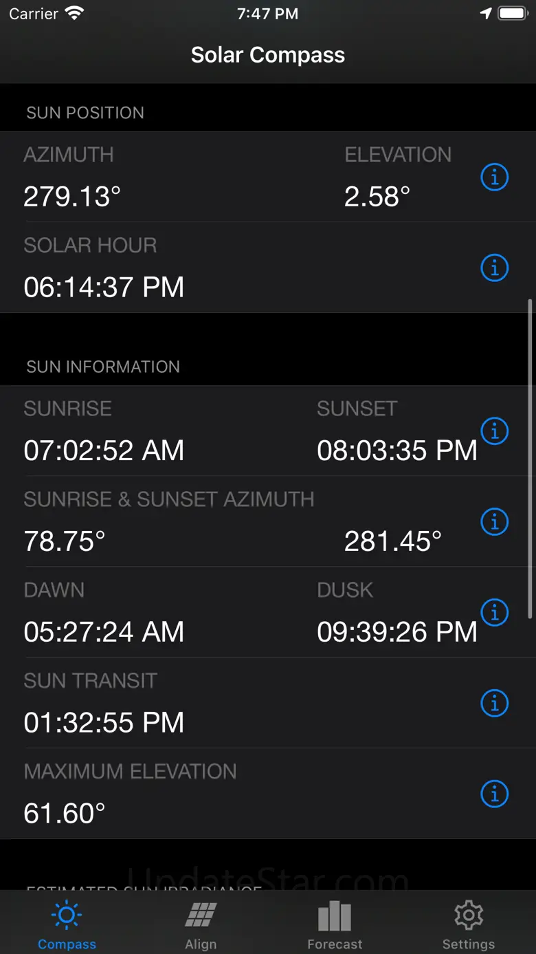Viewport: 536px width, 954px height.
Task: Tap the location arrow in status bar
Action: pos(486,14)
